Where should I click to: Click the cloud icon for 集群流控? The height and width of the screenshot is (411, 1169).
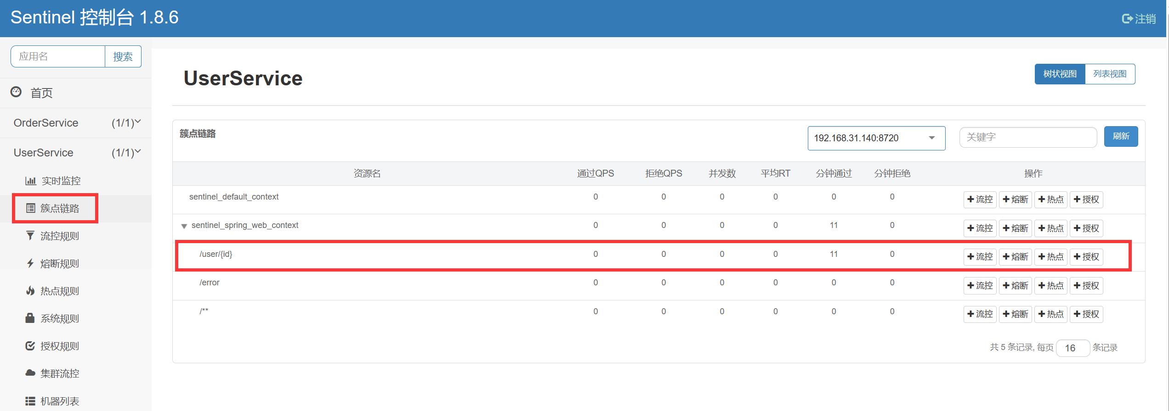click(30, 373)
